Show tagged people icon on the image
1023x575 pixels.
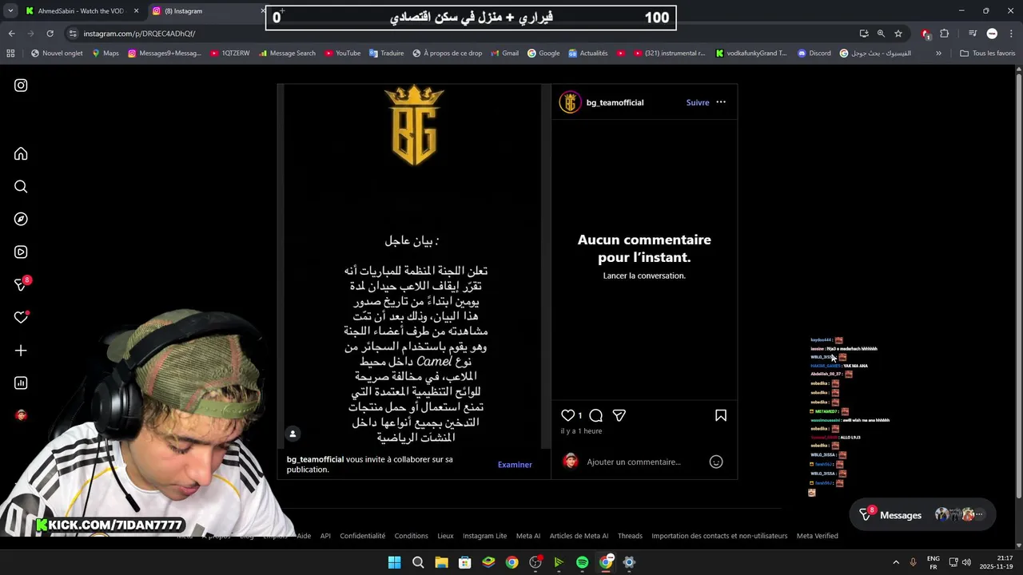tap(293, 434)
